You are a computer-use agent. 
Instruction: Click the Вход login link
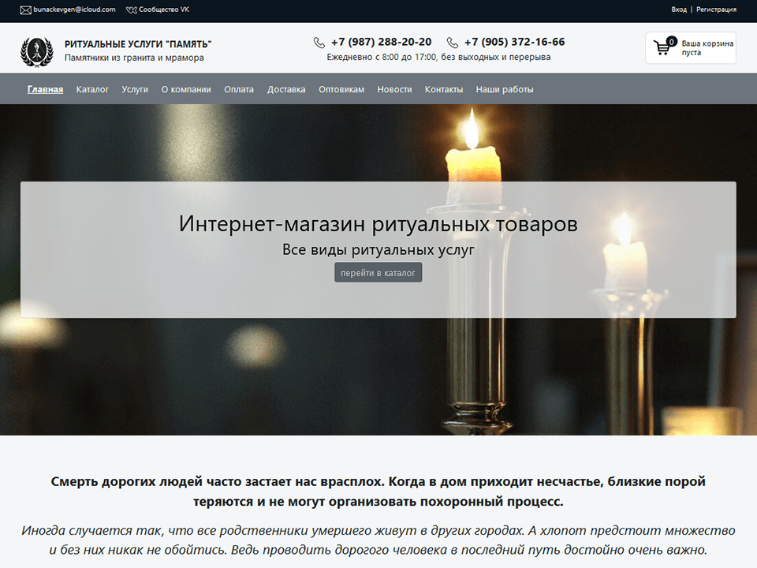[679, 9]
